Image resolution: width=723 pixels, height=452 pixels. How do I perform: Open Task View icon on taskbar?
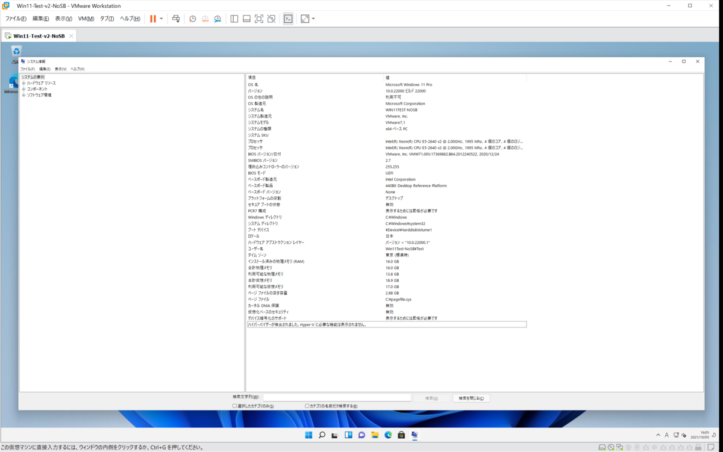pos(335,435)
